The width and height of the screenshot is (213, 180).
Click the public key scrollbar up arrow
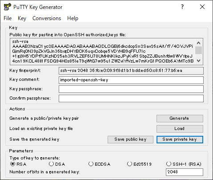pos(198,43)
